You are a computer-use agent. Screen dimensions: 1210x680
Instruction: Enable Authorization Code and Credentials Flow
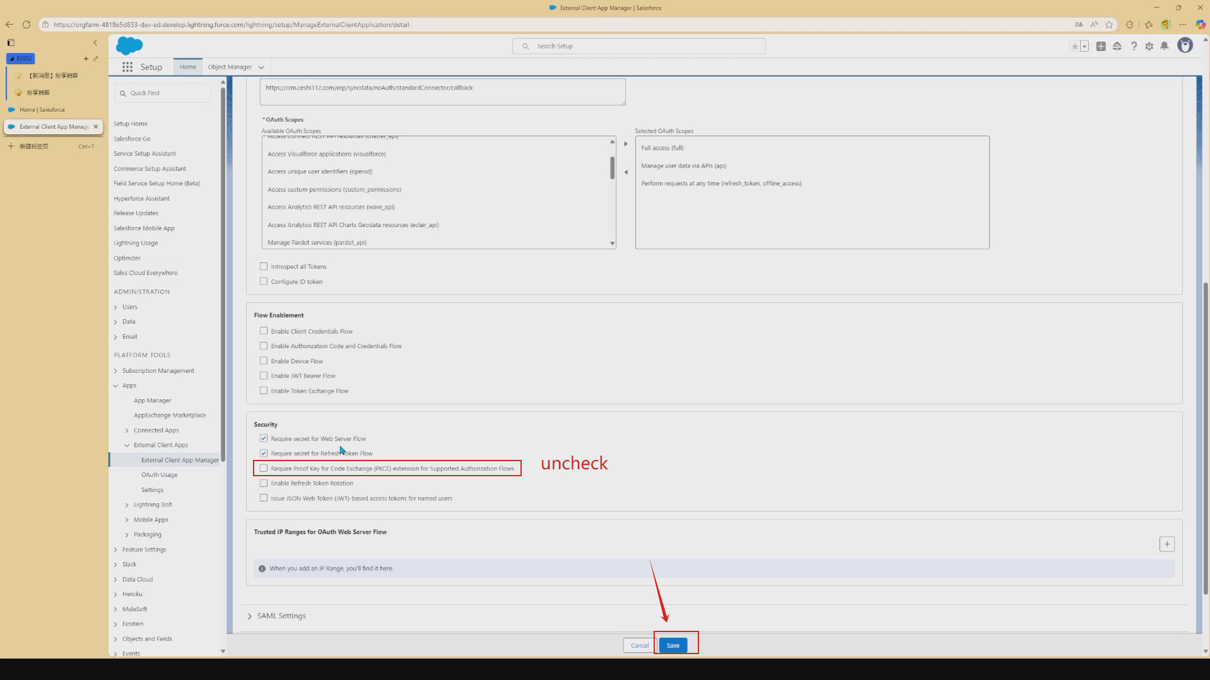click(264, 346)
